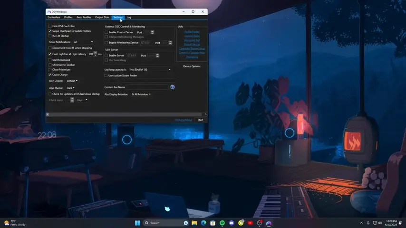Open the Days interval dropdown
The height and width of the screenshot is (228, 406).
point(82,100)
